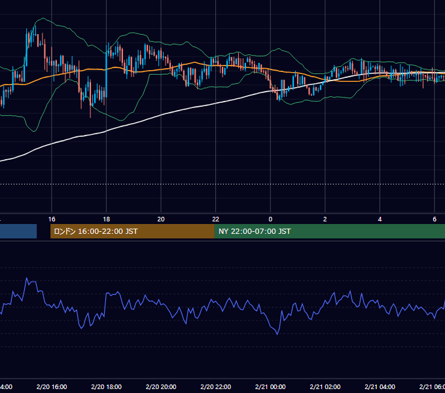Click the NY 22:00-07:00 JST session bar
Image resolution: width=445 pixels, height=393 pixels.
(329, 231)
